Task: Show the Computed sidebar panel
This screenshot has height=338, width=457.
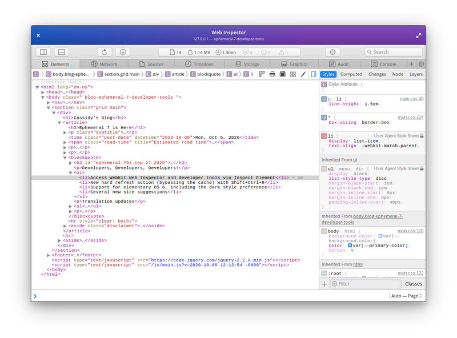Action: tap(351, 74)
